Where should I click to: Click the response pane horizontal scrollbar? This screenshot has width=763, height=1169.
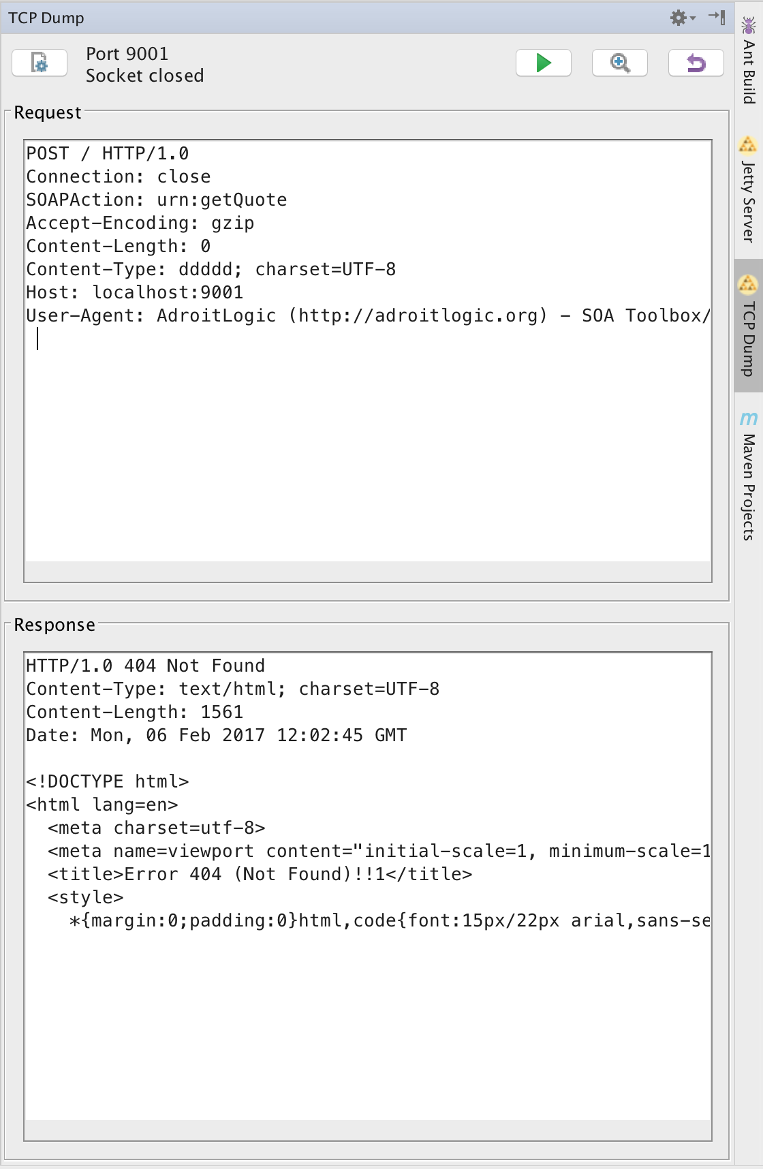368,1130
